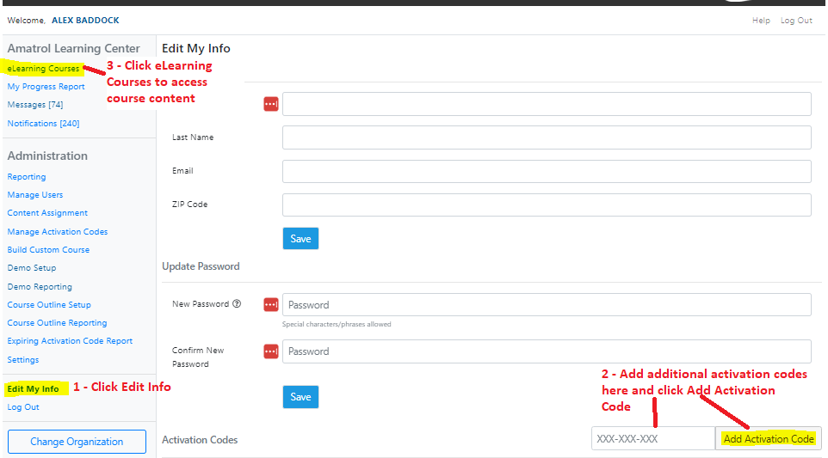Viewport: 828px width, 458px height.
Task: Go to Manage Activation Codes
Action: (x=58, y=232)
